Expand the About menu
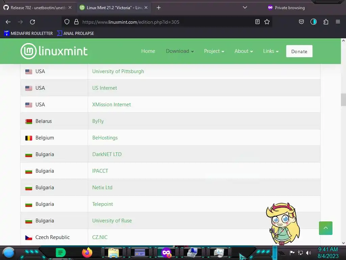This screenshot has width=346, height=260. [244, 51]
